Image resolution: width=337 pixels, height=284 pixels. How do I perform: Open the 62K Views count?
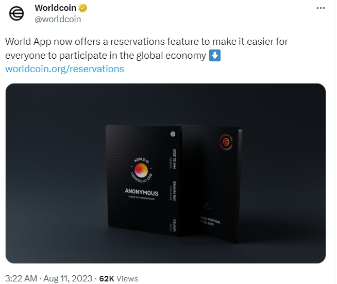(x=118, y=278)
